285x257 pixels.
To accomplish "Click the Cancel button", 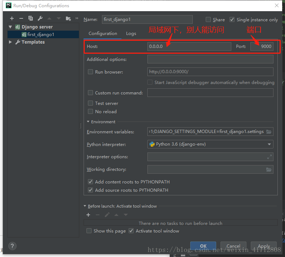I will click(x=233, y=246).
